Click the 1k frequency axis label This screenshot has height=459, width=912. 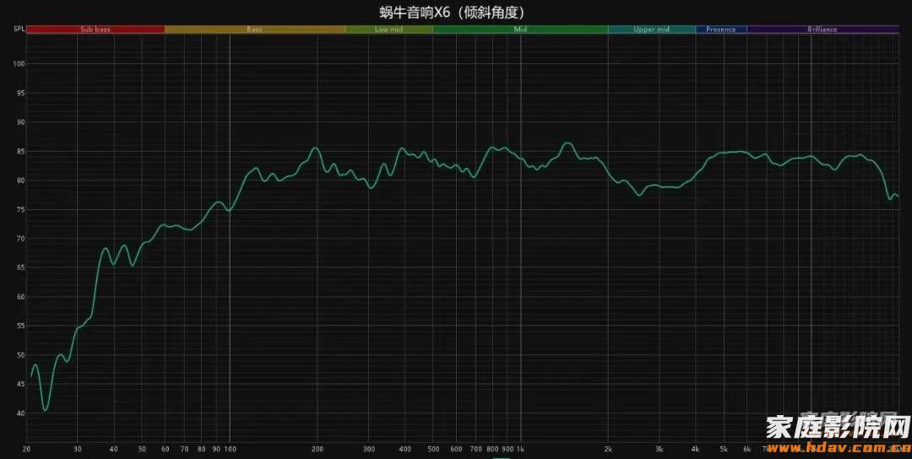[521, 449]
